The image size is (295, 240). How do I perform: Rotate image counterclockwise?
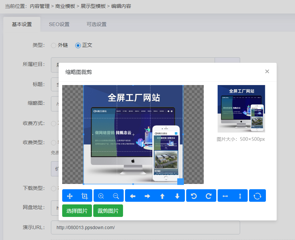pos(194,196)
